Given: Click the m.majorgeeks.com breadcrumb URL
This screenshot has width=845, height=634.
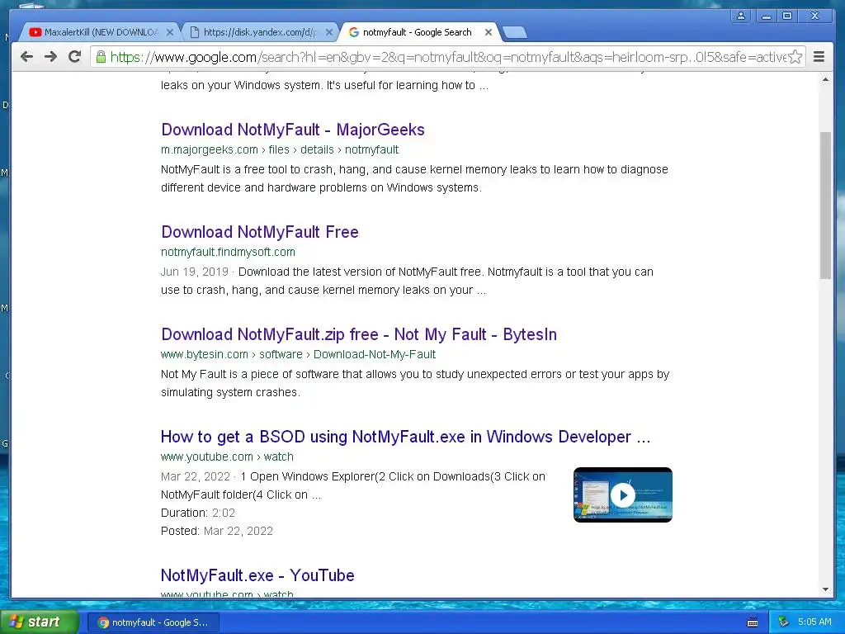Looking at the screenshot, I should point(280,149).
